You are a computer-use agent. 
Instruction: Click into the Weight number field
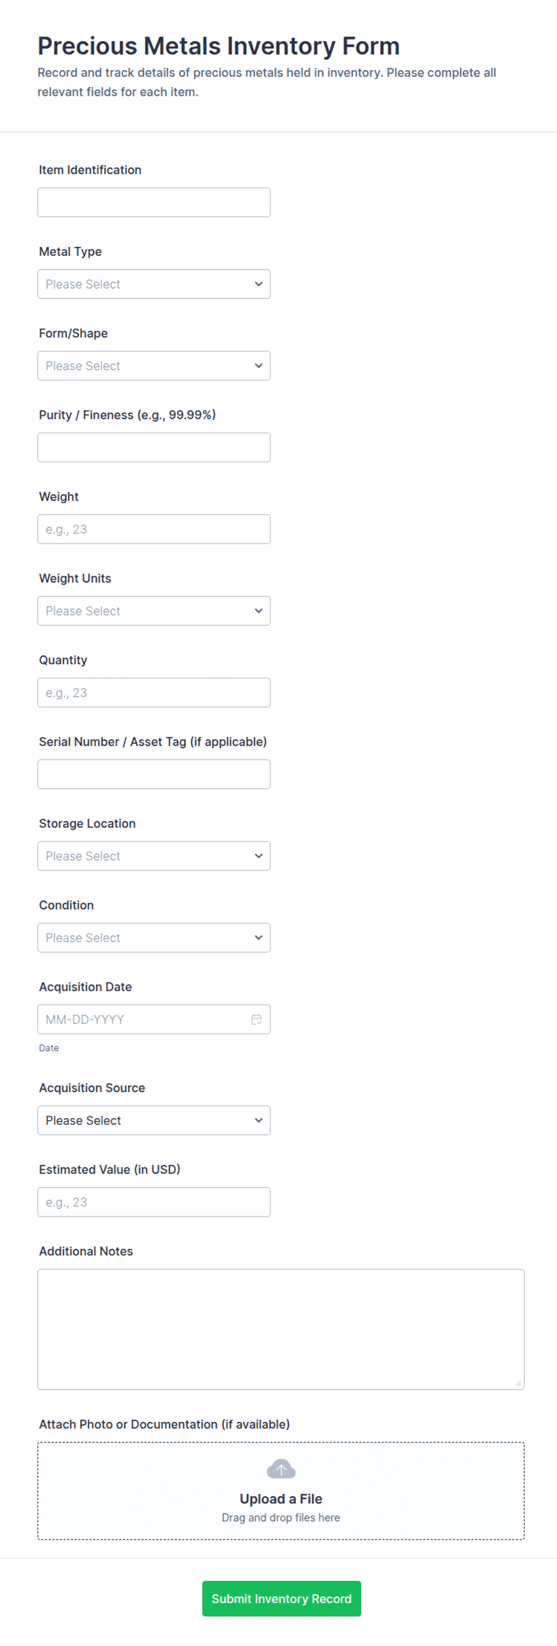pyautogui.click(x=153, y=529)
